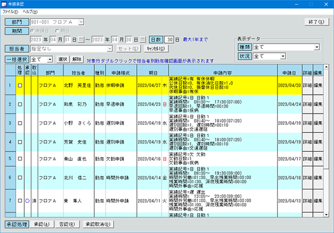
Task: Check the 処理 box for 北川 信二
Action: point(20,178)
